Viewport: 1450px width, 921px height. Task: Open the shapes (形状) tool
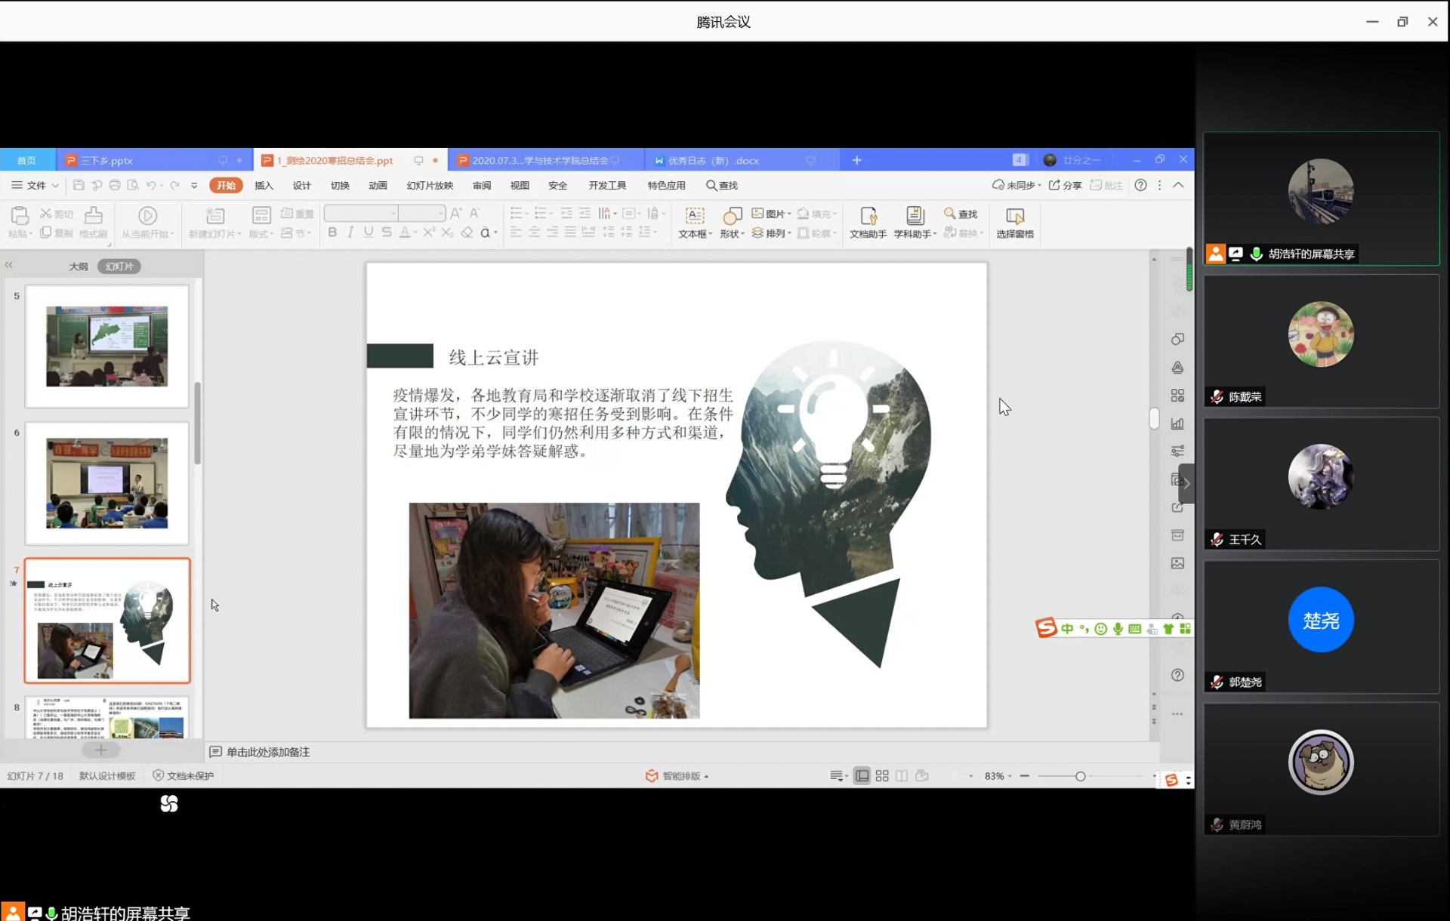coord(731,217)
